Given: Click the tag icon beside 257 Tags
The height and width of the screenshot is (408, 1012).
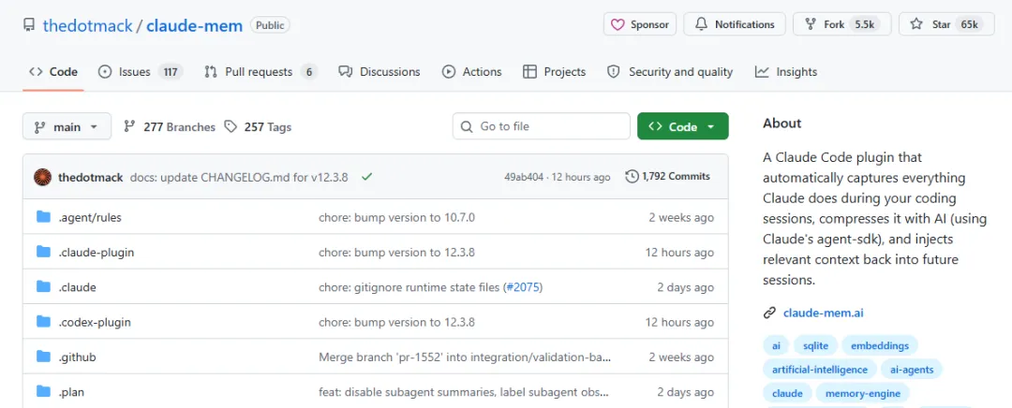Looking at the screenshot, I should [231, 127].
